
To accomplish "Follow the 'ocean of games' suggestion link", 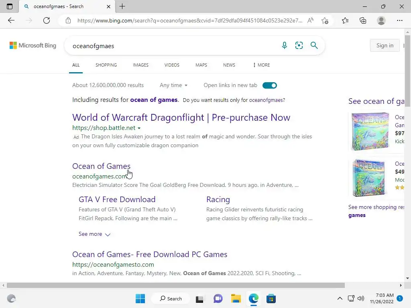I will pyautogui.click(x=154, y=100).
